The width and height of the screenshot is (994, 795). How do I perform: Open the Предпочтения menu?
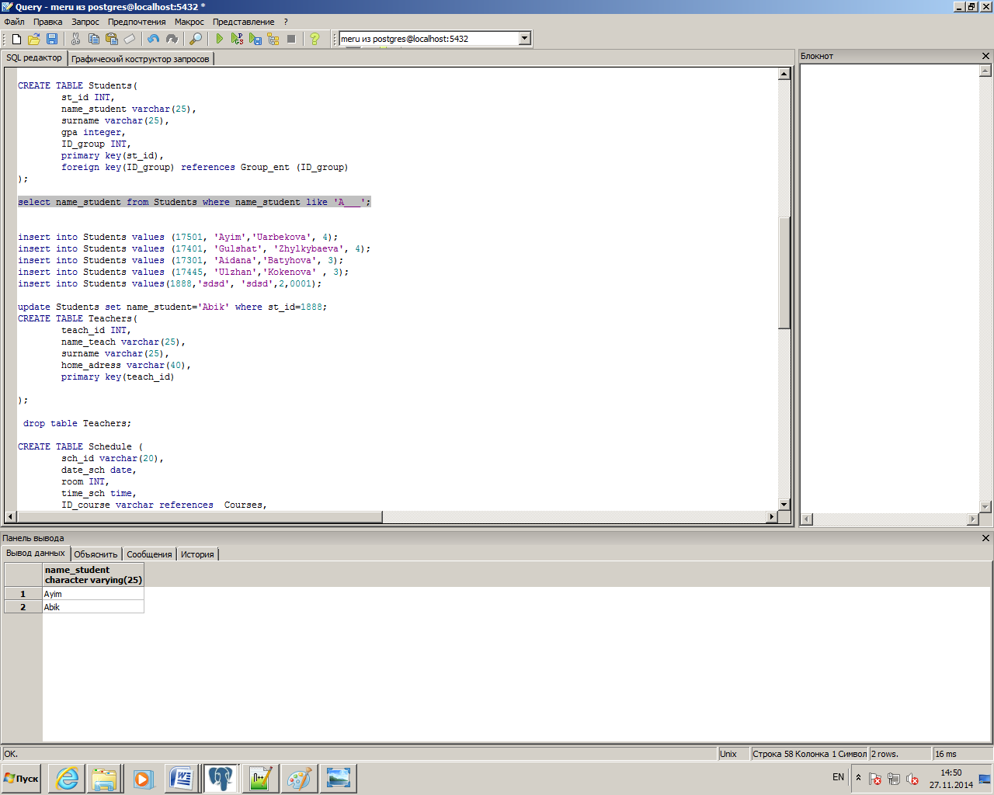(x=137, y=22)
